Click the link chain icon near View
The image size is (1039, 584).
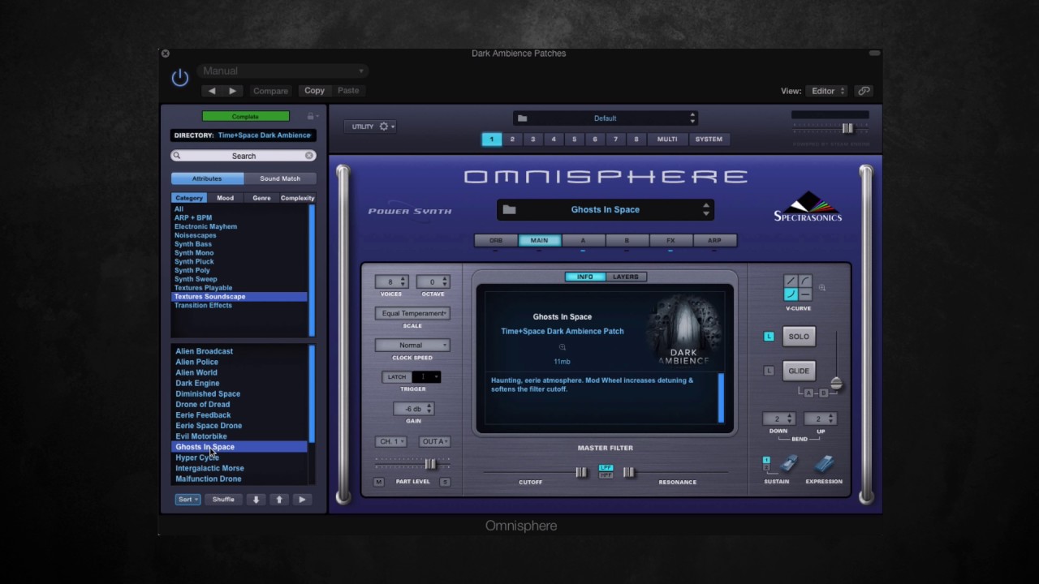864,91
